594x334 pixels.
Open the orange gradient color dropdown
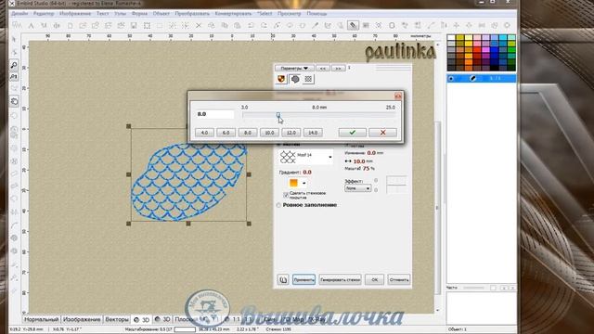click(x=297, y=183)
